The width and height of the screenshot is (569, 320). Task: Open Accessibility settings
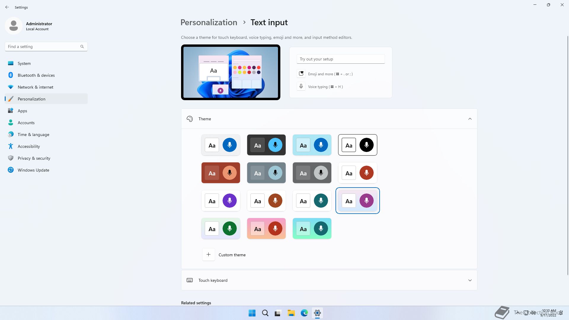click(46, 146)
